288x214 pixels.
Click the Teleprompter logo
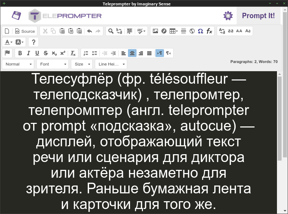[65, 16]
